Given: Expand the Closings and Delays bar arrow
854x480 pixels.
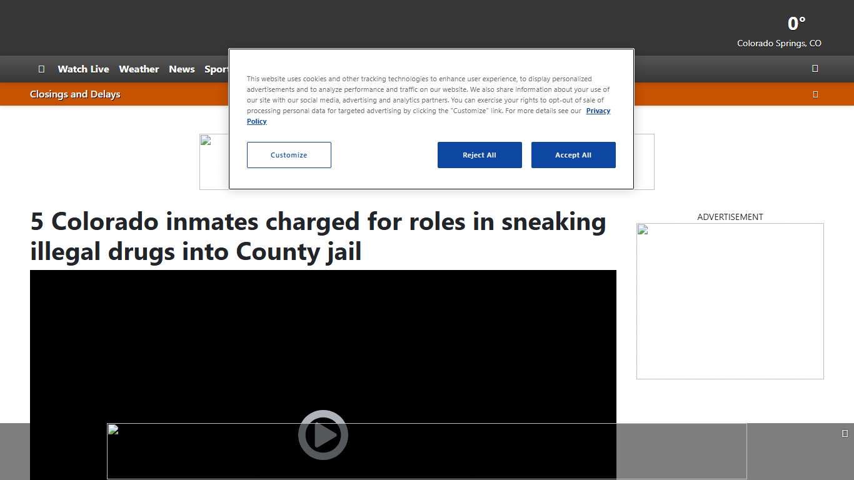Looking at the screenshot, I should 815,94.
